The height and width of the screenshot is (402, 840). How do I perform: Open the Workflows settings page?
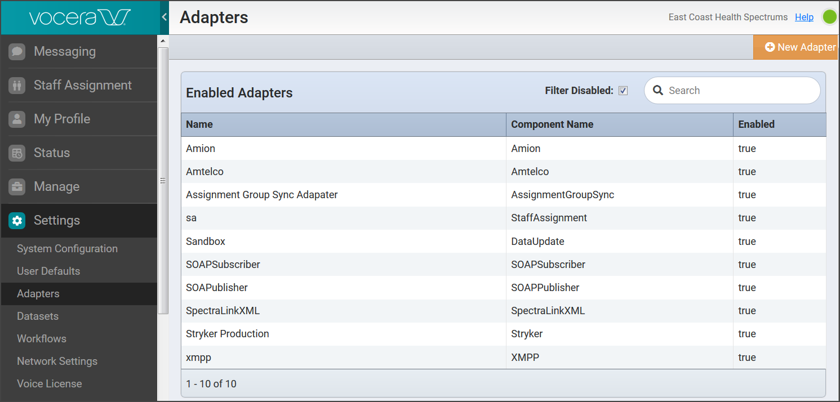coord(42,339)
